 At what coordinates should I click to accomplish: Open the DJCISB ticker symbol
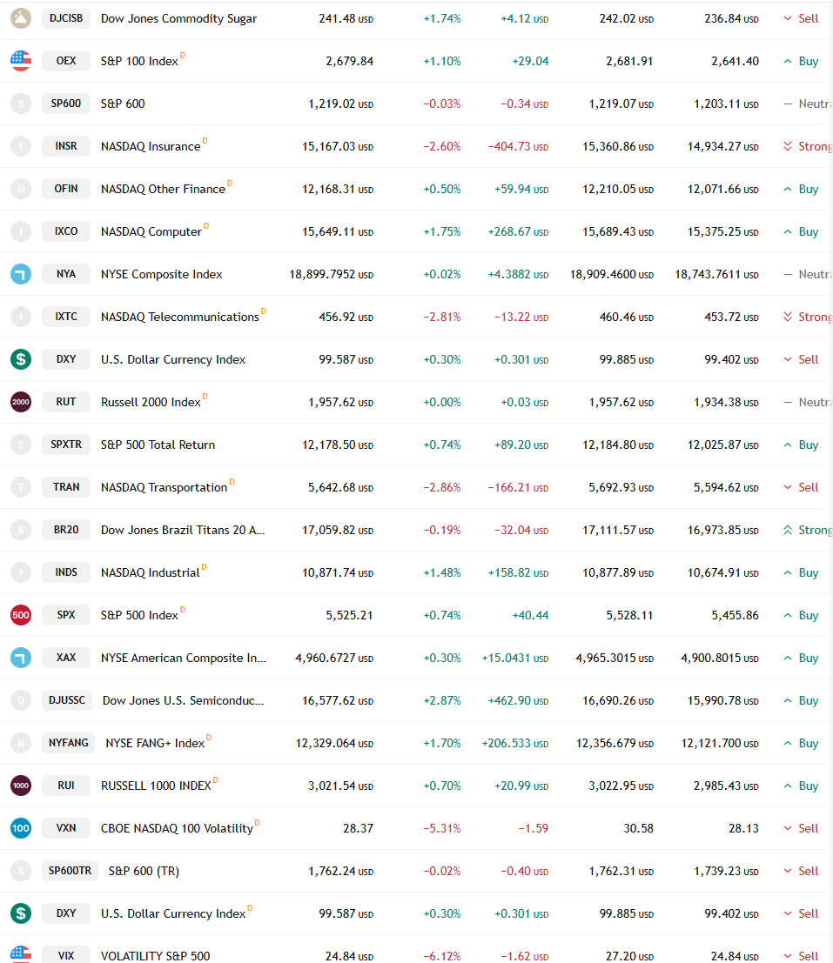tap(66, 18)
